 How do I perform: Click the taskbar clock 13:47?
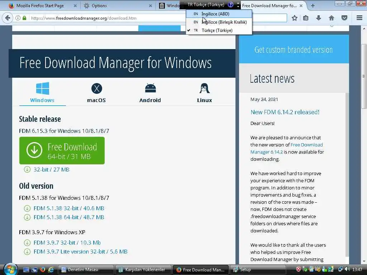(357, 269)
